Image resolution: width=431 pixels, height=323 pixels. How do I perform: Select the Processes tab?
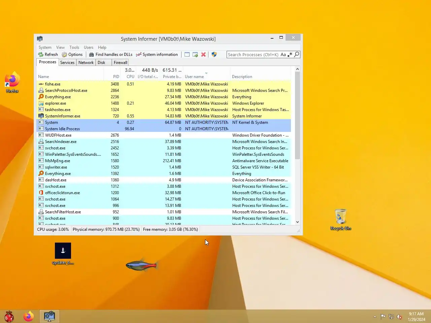47,62
